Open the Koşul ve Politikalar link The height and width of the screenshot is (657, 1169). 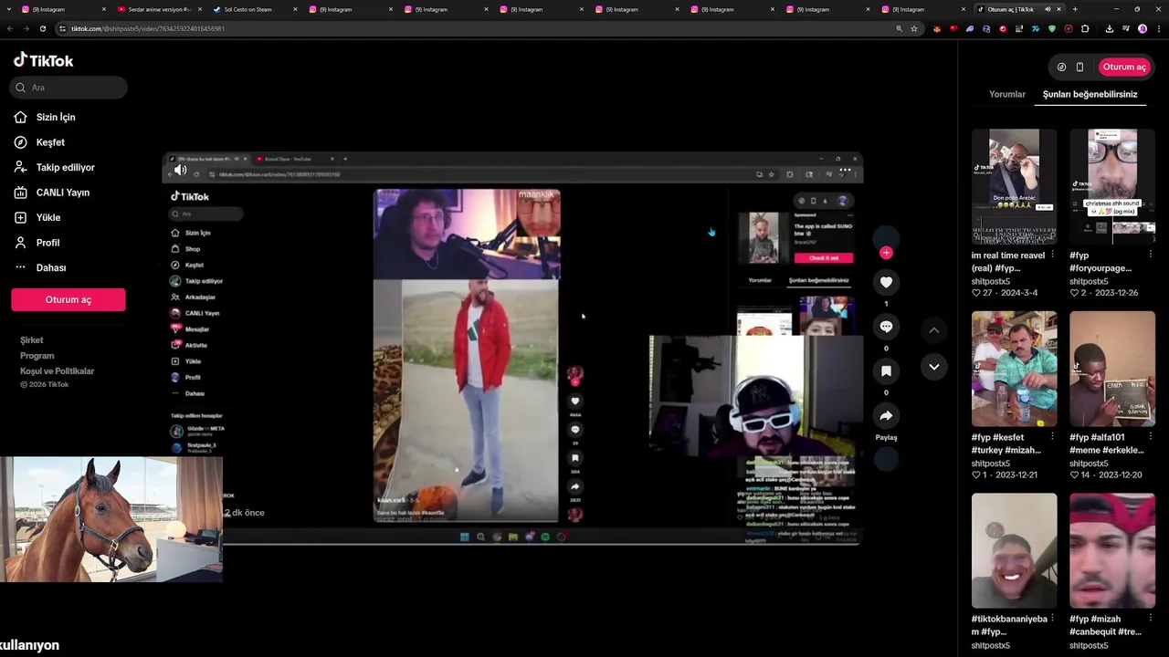(58, 371)
